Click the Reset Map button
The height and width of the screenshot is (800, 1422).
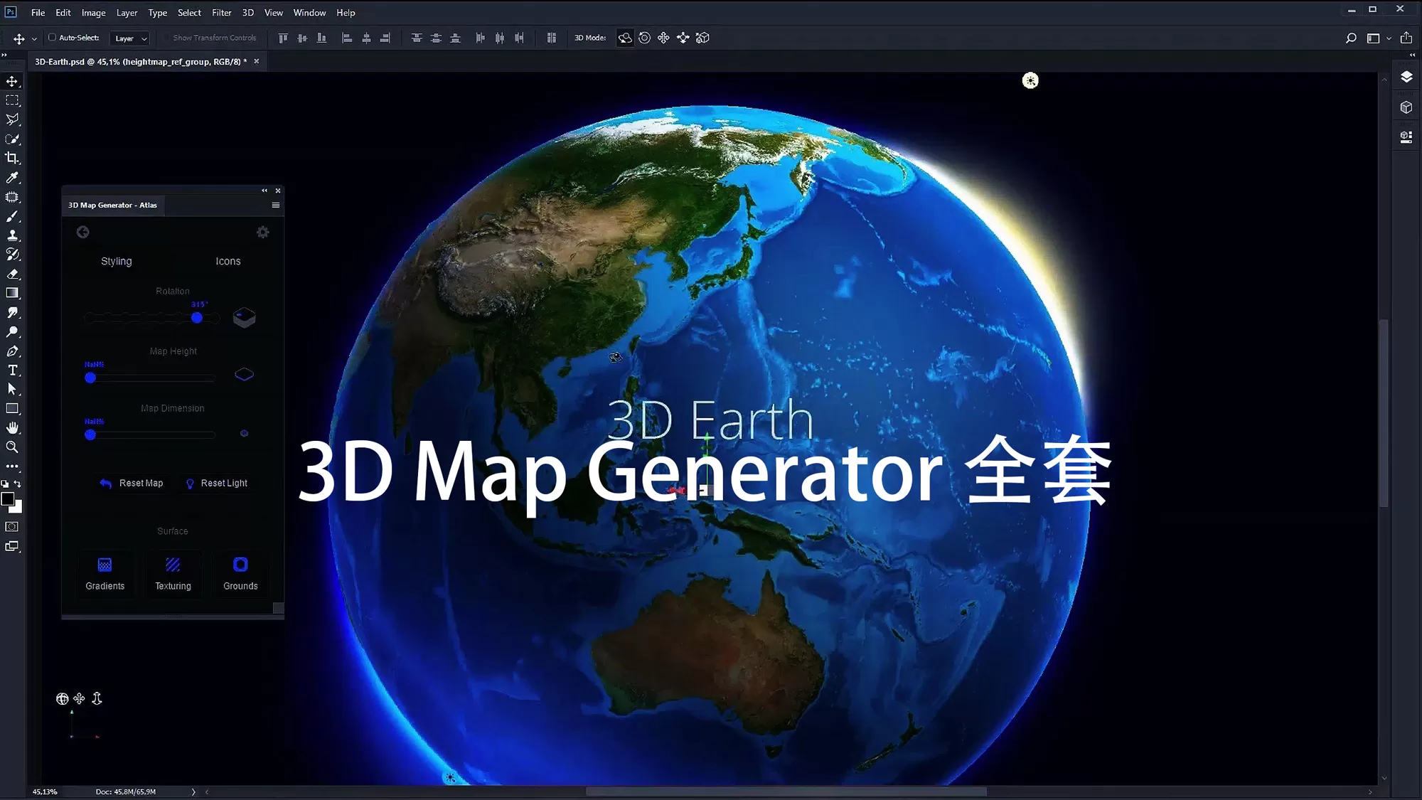pyautogui.click(x=132, y=484)
